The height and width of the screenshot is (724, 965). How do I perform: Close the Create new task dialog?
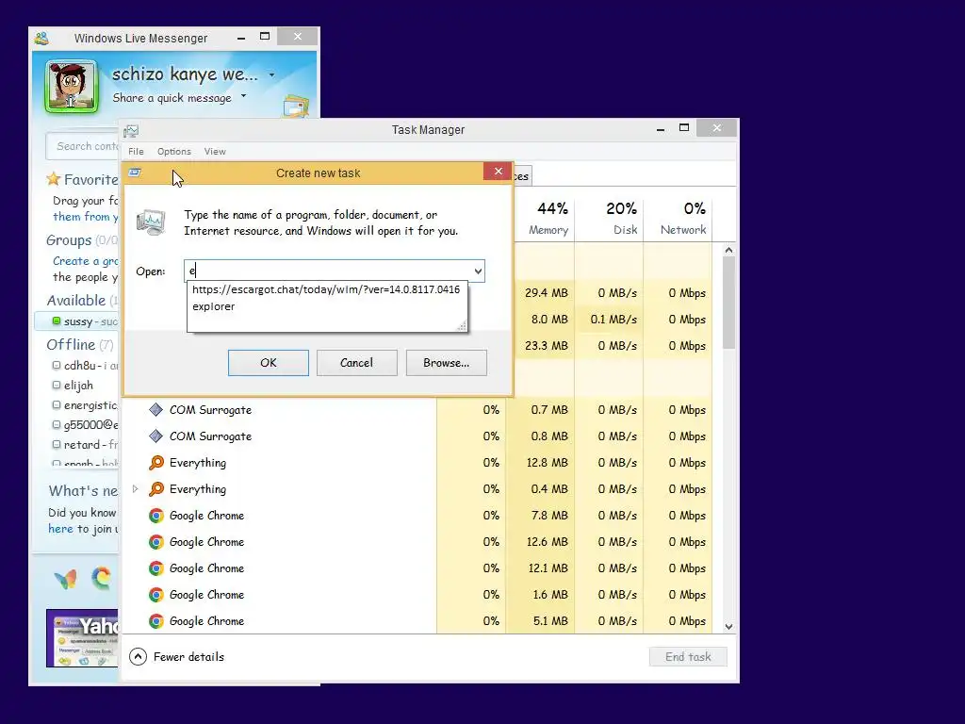click(498, 172)
